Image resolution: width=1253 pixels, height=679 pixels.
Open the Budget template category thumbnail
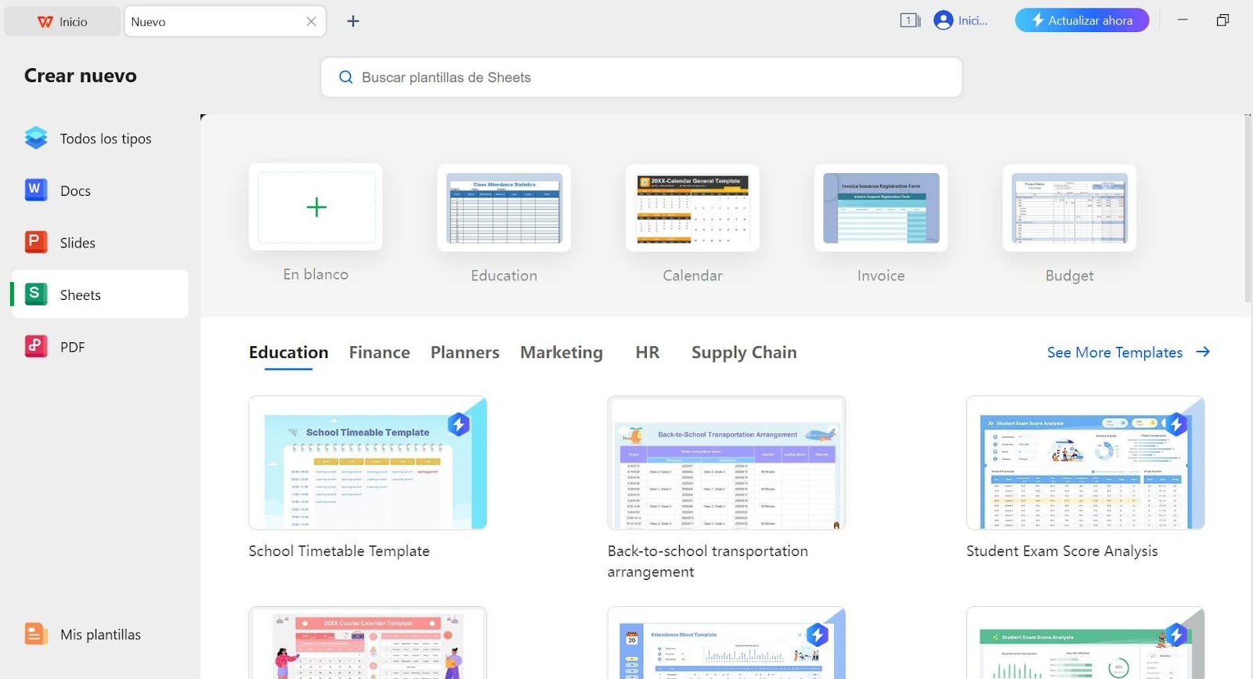[x=1069, y=208]
